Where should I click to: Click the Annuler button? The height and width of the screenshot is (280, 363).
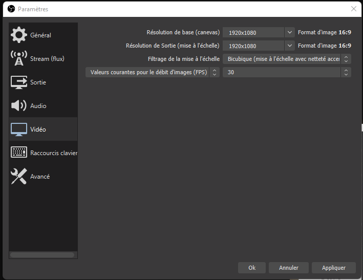point(289,268)
